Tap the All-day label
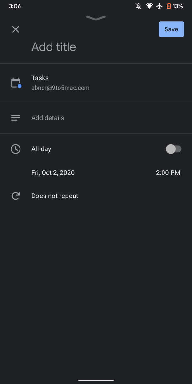The image size is (192, 384). tap(41, 149)
